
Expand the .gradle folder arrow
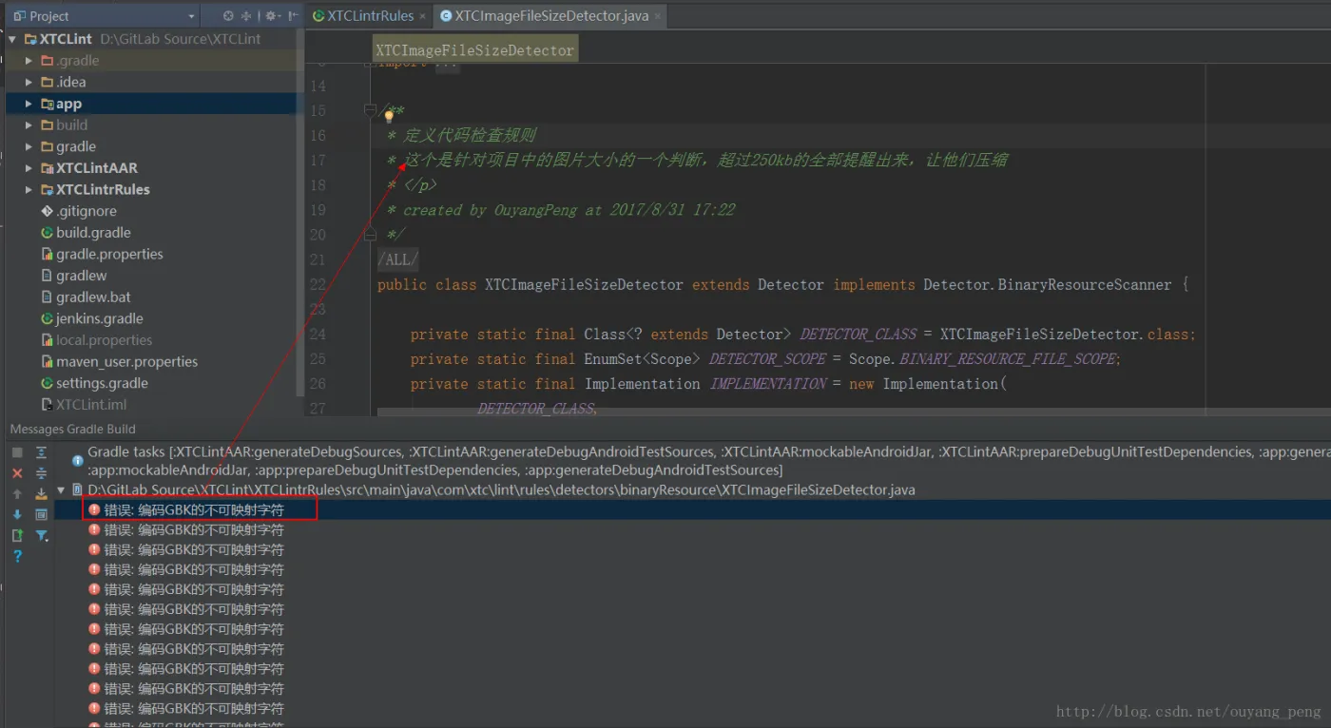29,61
